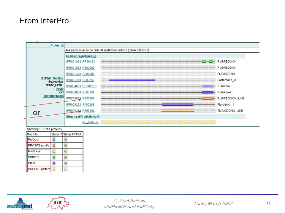
Task: Open Pfam signature PF00753
Action: click(x=88, y=80)
